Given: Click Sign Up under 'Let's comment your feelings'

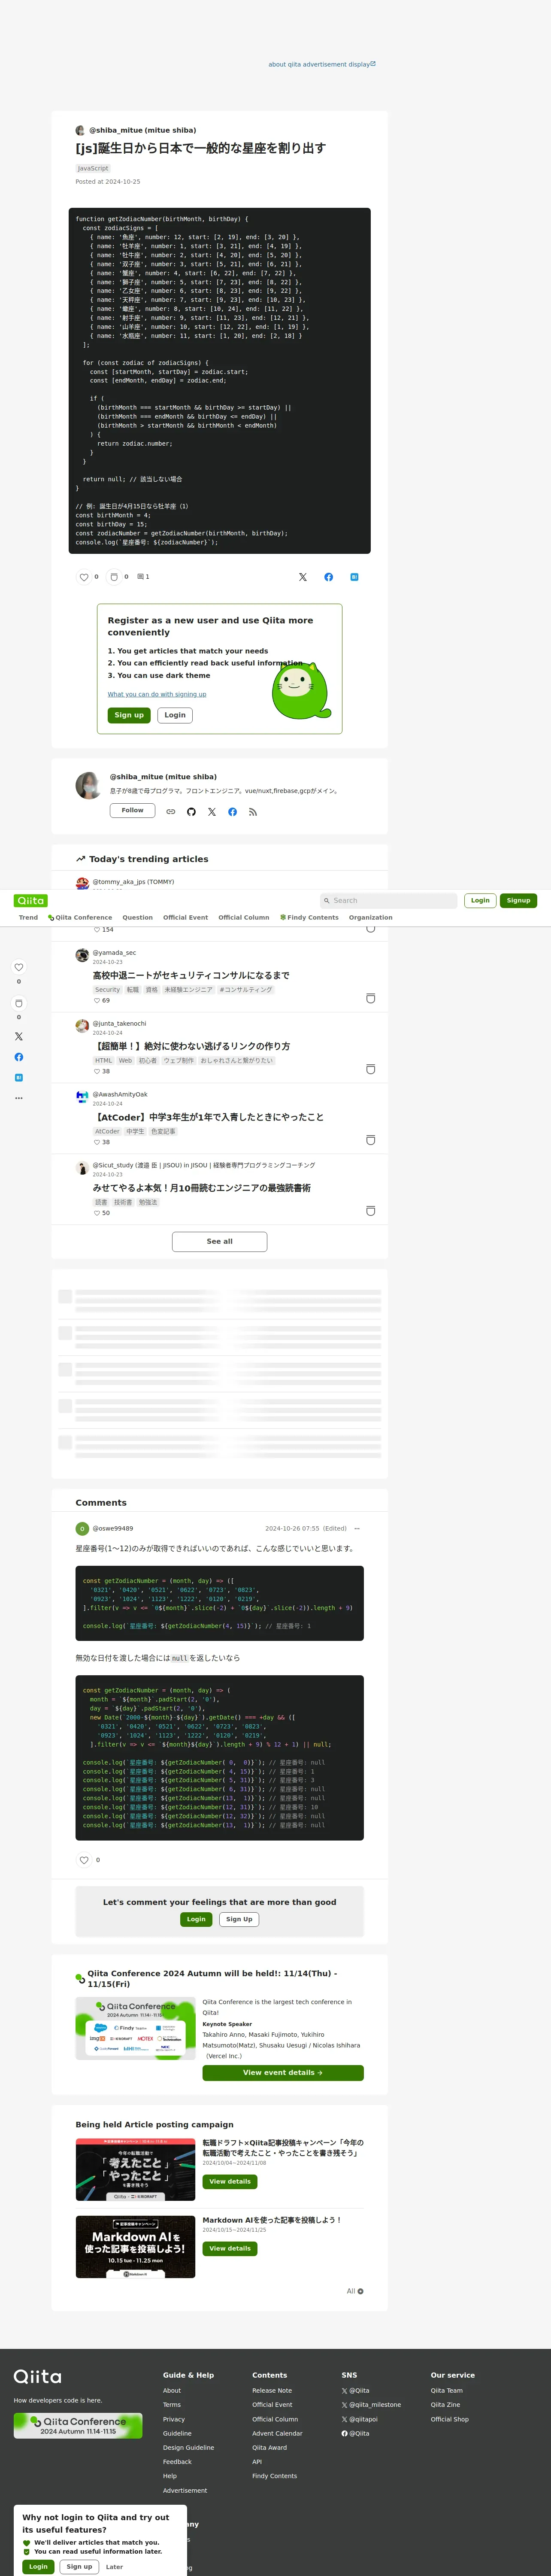Looking at the screenshot, I should point(239,1919).
